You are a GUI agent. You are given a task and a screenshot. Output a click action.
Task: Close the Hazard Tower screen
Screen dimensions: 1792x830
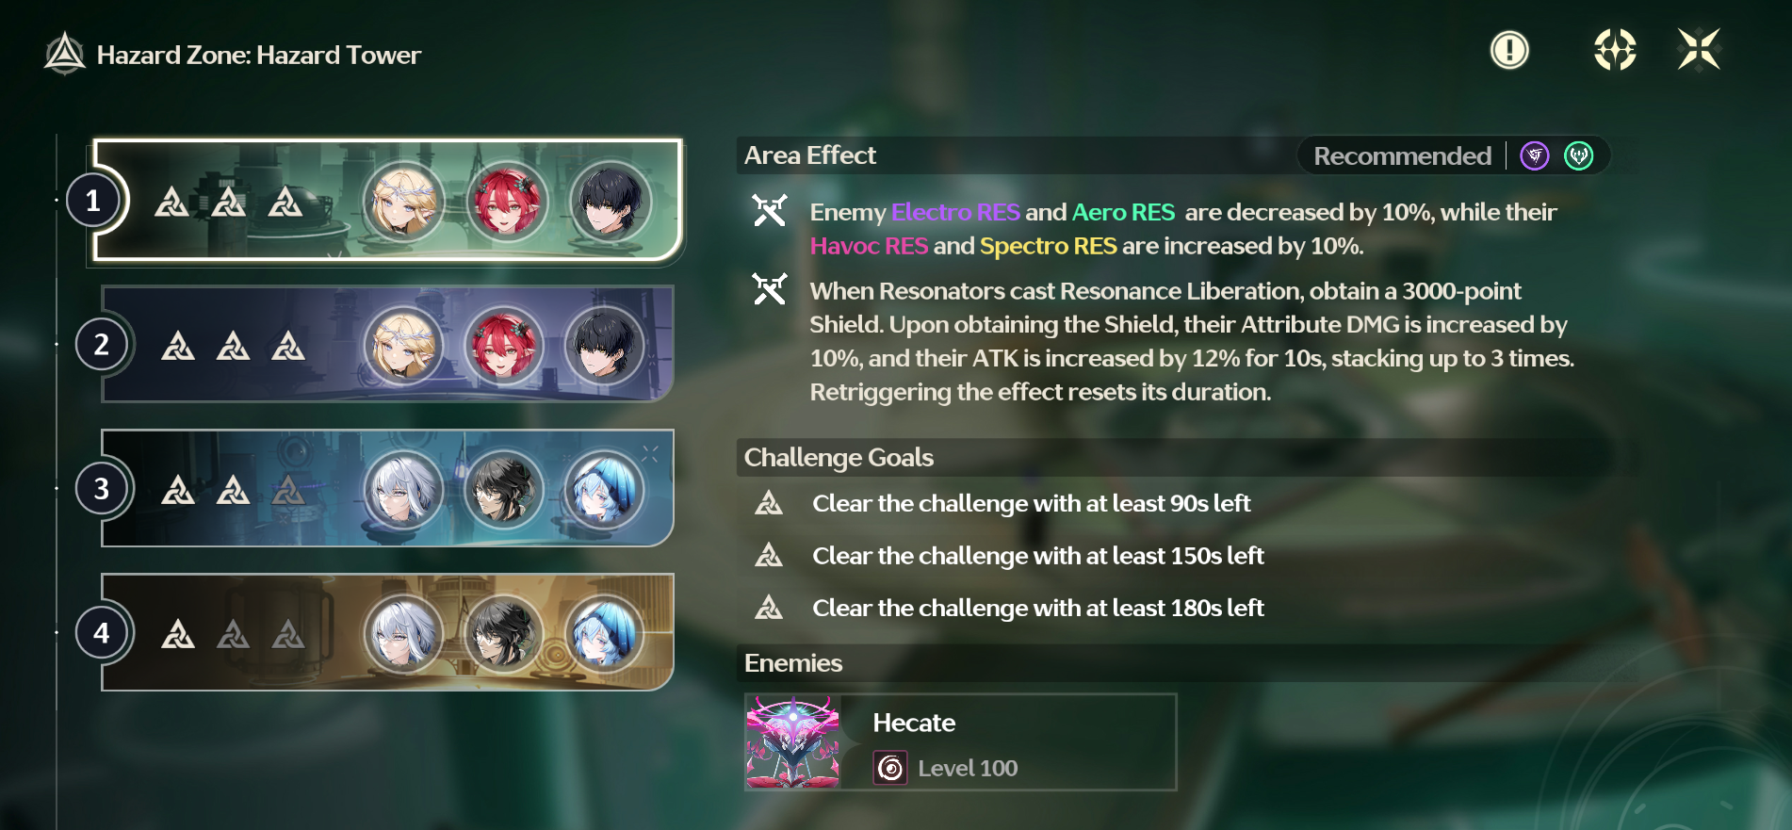[1699, 50]
